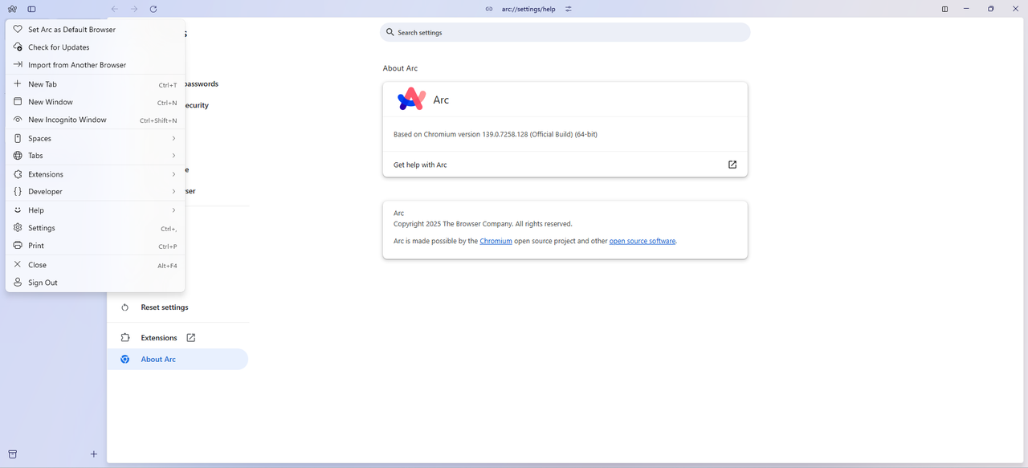
Task: Click the Copyright 2025 Browser Company text
Action: click(x=483, y=224)
